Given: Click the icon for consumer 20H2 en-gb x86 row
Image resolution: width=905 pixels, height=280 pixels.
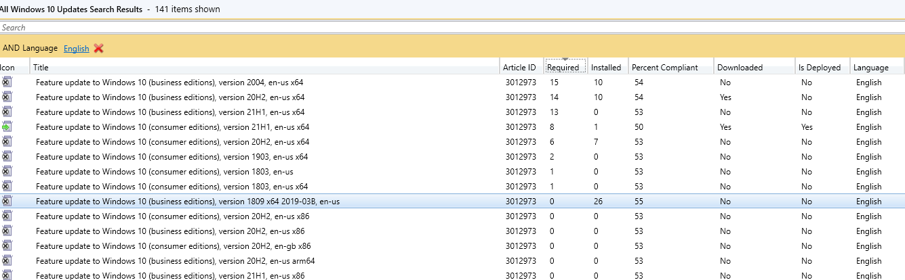Looking at the screenshot, I should 7,246.
